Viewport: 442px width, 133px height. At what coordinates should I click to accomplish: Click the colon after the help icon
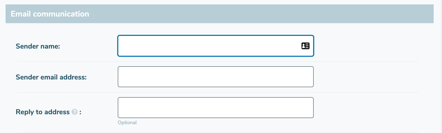point(80,112)
